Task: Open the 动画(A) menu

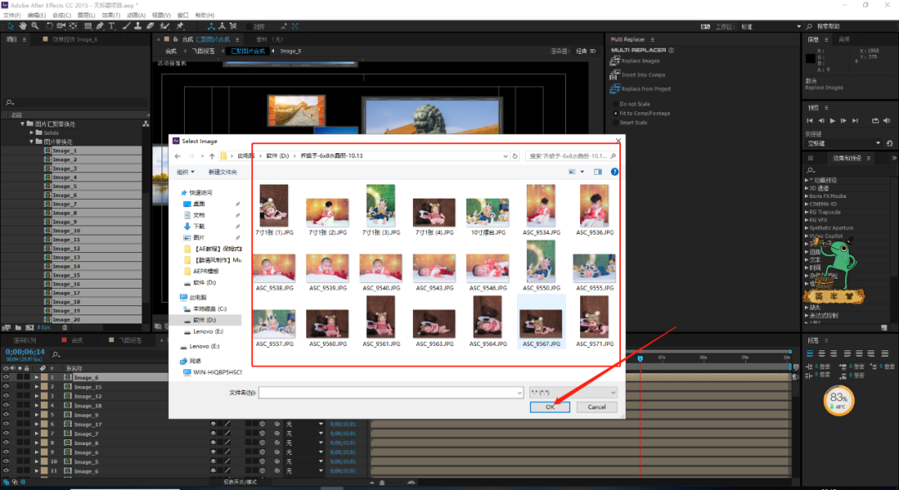Action: (136, 16)
